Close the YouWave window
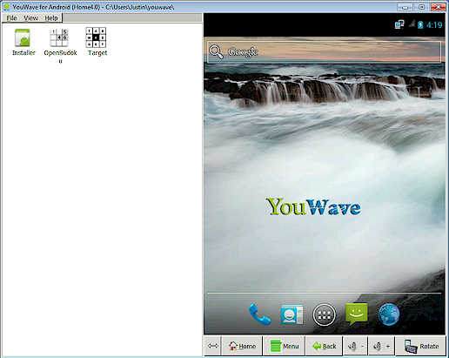 pyautogui.click(x=439, y=7)
